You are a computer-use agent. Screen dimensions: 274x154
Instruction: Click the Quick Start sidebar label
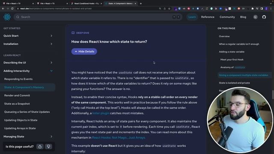tap(11, 36)
